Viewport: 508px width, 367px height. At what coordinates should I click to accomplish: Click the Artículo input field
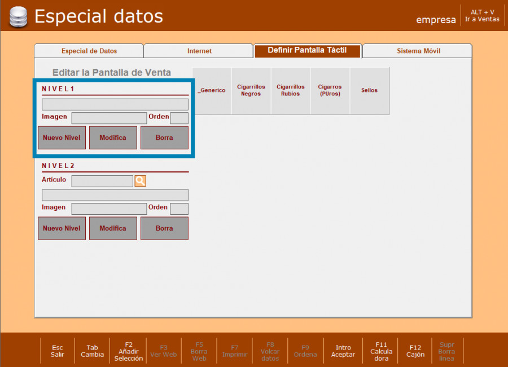click(102, 181)
